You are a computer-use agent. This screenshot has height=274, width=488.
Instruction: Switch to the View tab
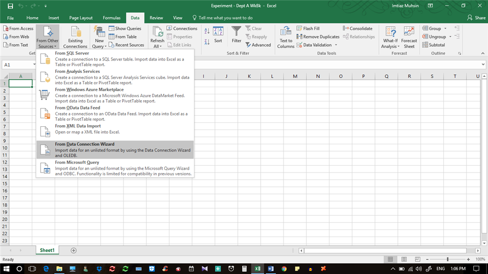(x=178, y=18)
